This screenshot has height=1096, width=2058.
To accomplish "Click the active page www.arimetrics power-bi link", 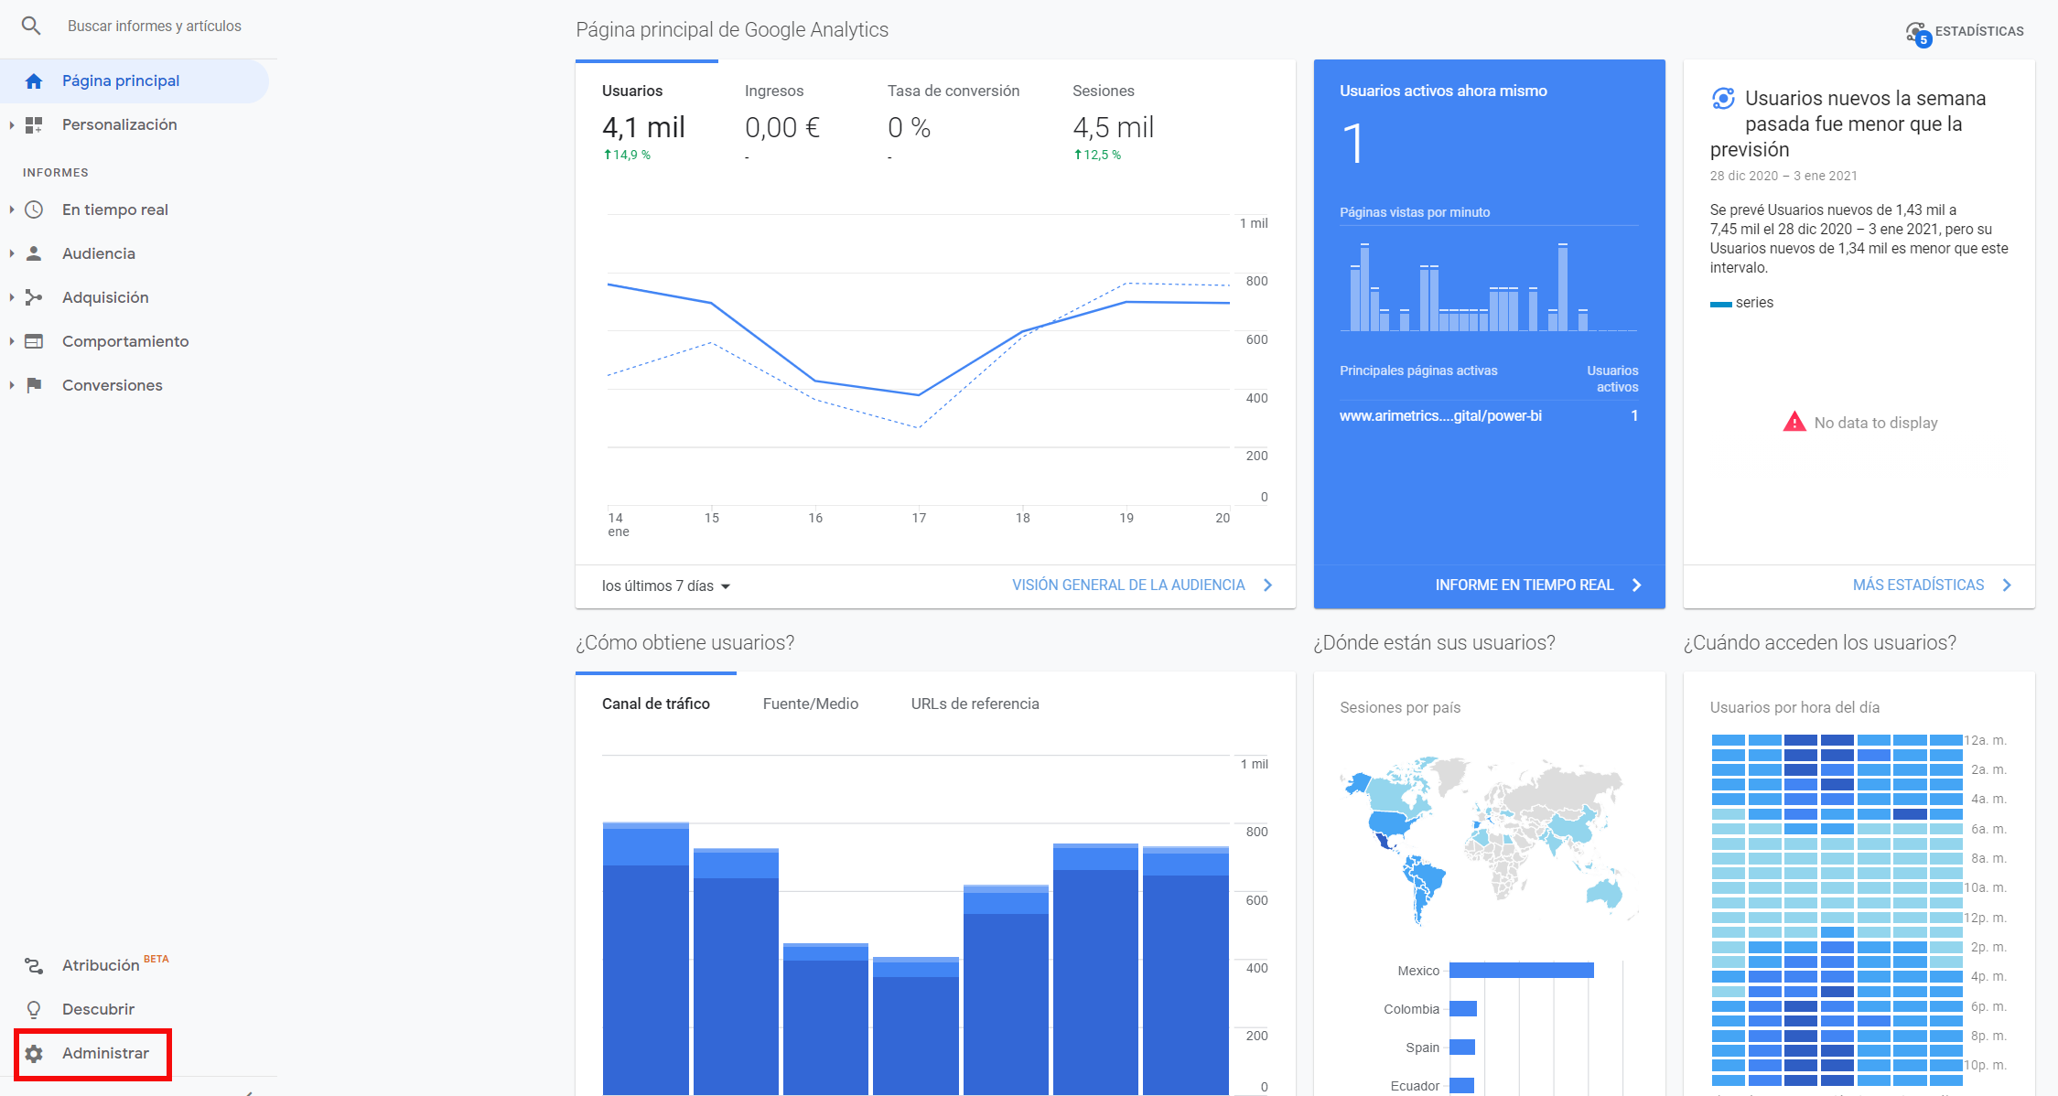I will [x=1440, y=415].
